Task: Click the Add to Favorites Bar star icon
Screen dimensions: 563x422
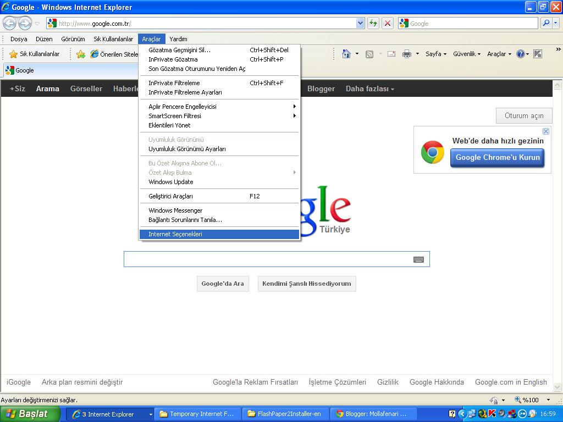Action: tap(81, 54)
